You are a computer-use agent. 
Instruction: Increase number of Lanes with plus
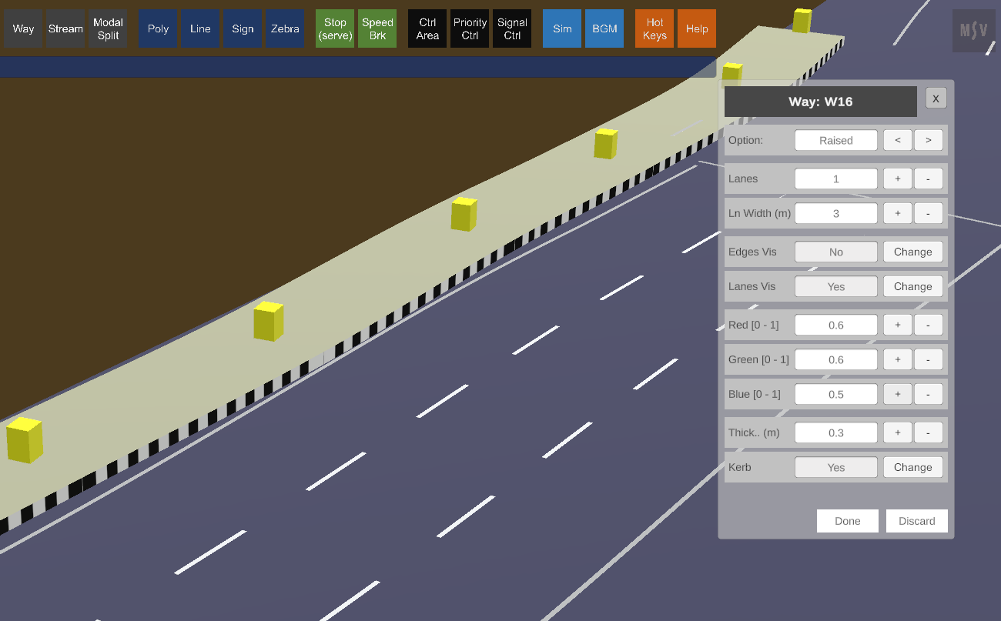(x=897, y=179)
